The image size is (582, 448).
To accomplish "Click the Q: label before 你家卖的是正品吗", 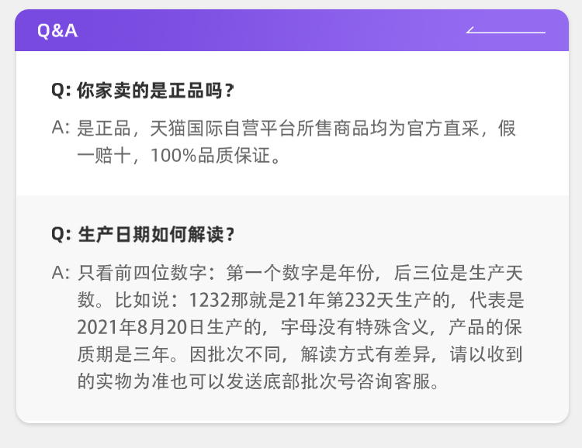I will [61, 91].
